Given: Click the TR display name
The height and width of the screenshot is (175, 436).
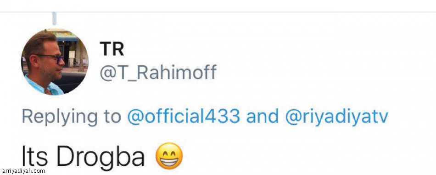Looking at the screenshot, I should [112, 49].
